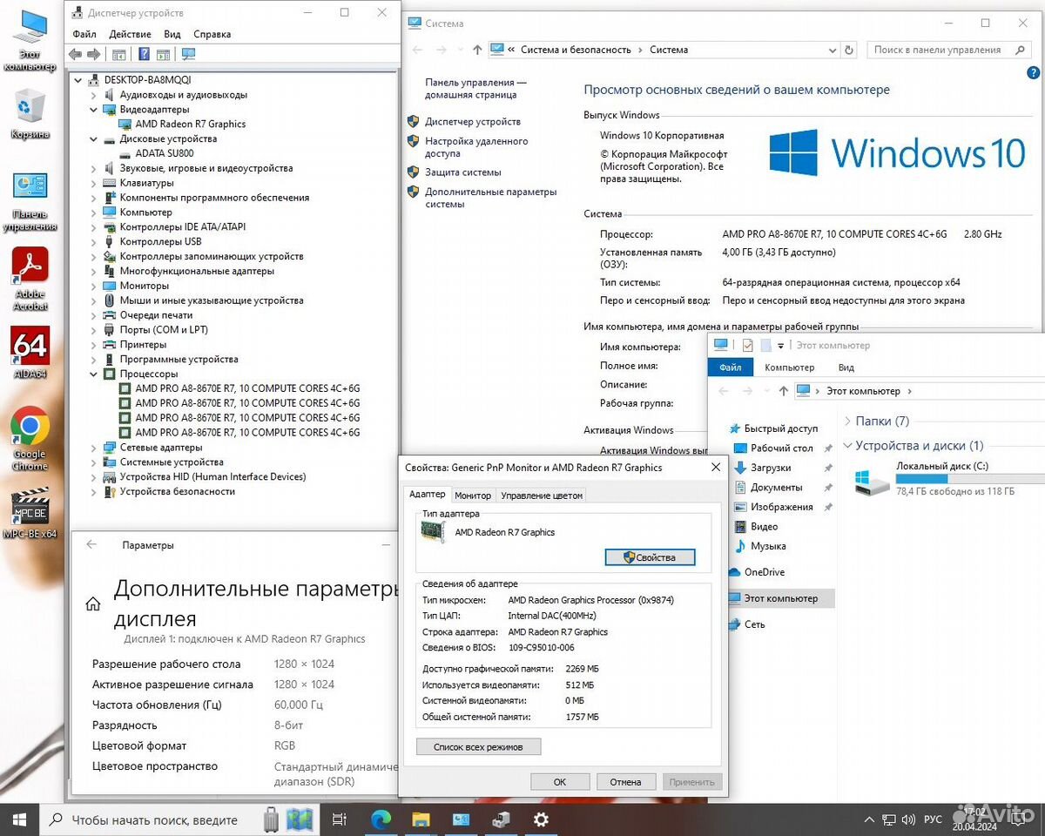Open address bar dropdown in System window
Viewport: 1045px width, 836px height.
tap(833, 50)
